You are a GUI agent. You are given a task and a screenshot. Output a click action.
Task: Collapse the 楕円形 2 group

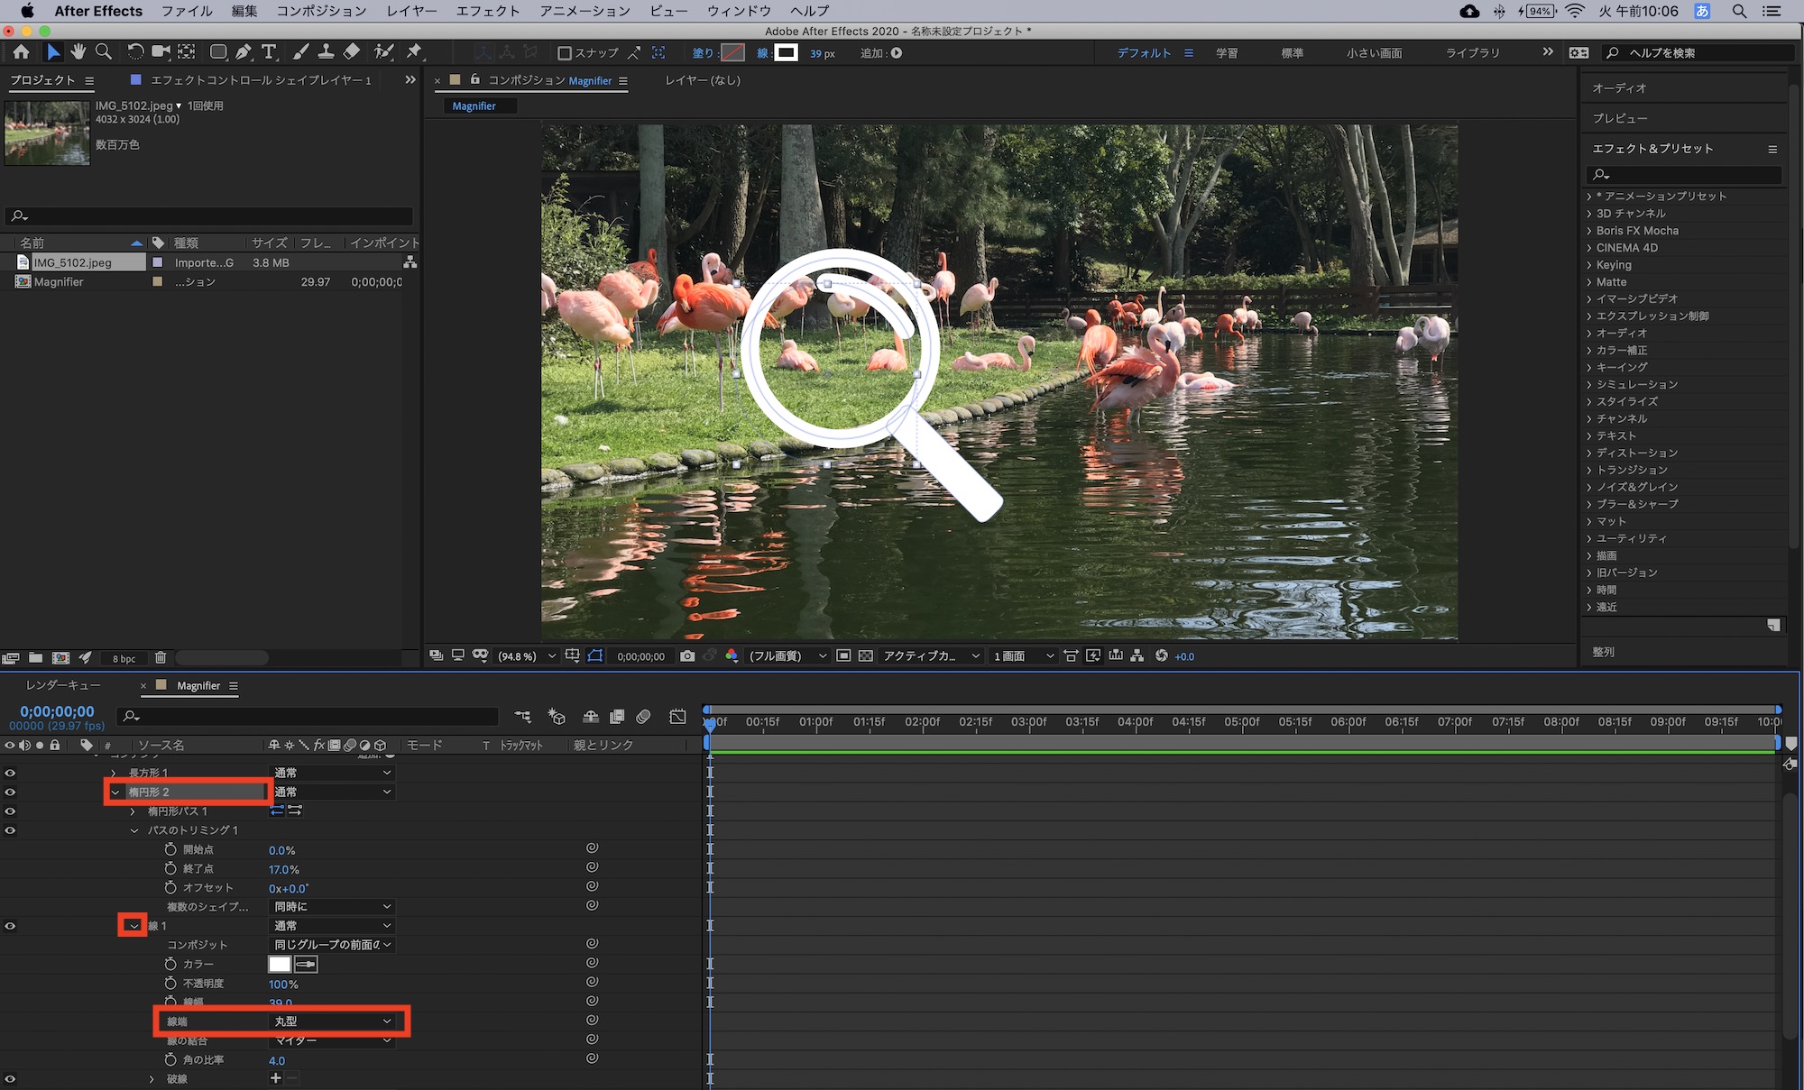click(x=115, y=792)
